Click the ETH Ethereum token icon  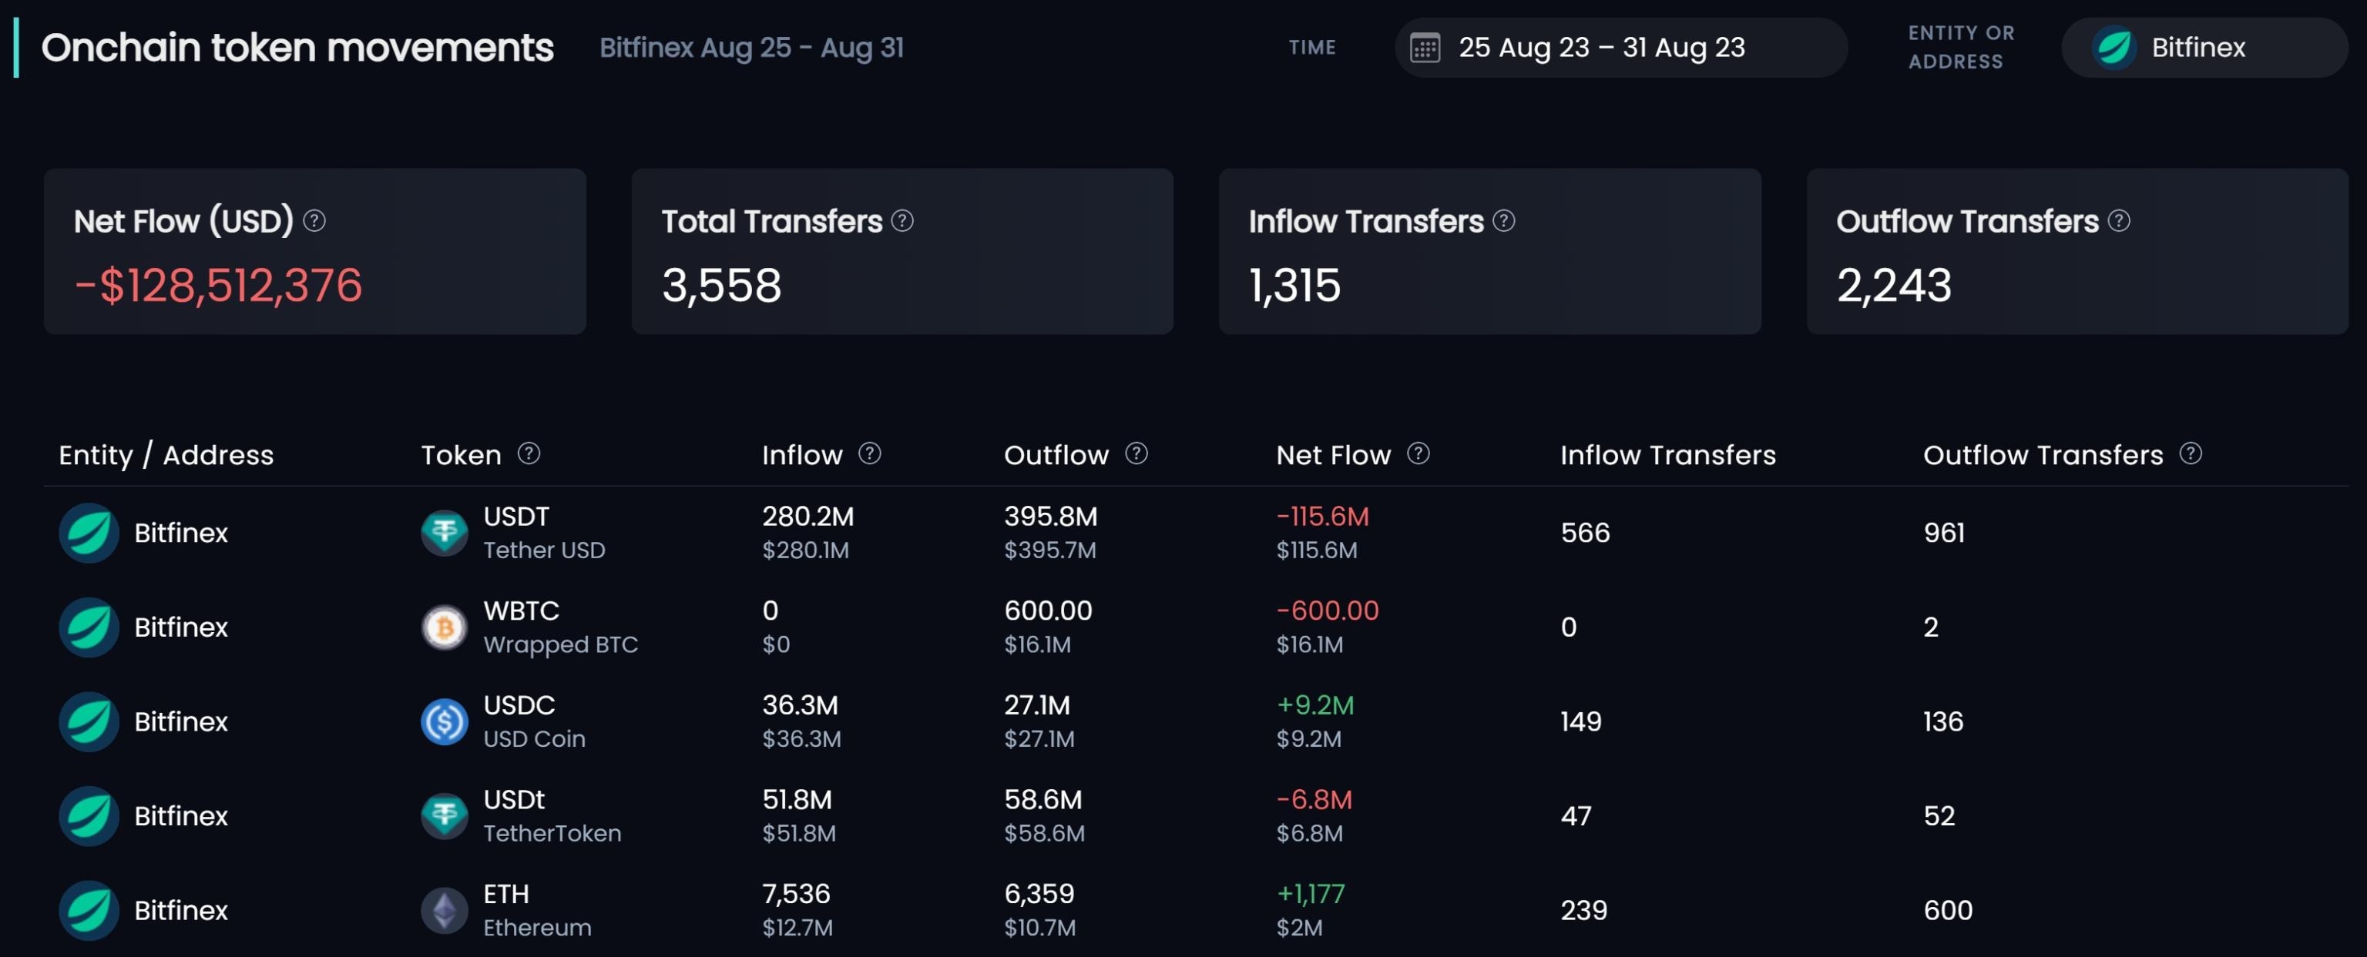tap(445, 910)
